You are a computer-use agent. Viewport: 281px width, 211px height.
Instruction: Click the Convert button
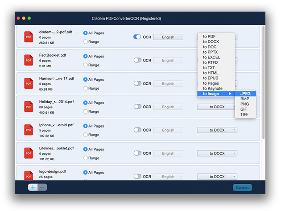coord(242,187)
